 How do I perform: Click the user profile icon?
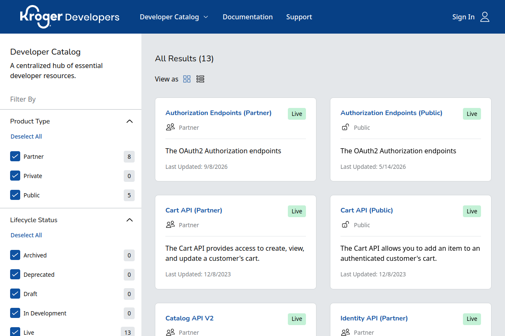(485, 17)
